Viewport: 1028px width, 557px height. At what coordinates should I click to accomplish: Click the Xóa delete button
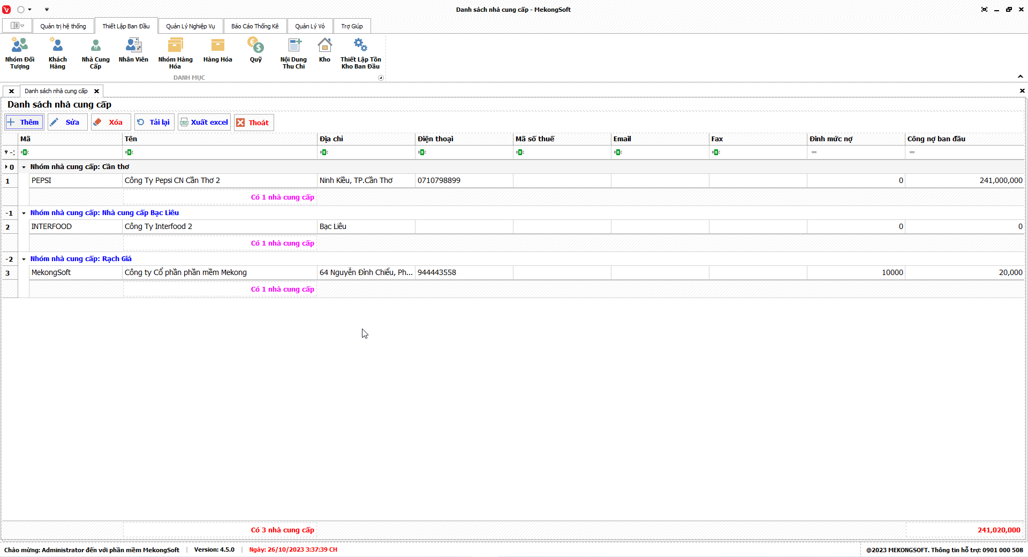[111, 123]
